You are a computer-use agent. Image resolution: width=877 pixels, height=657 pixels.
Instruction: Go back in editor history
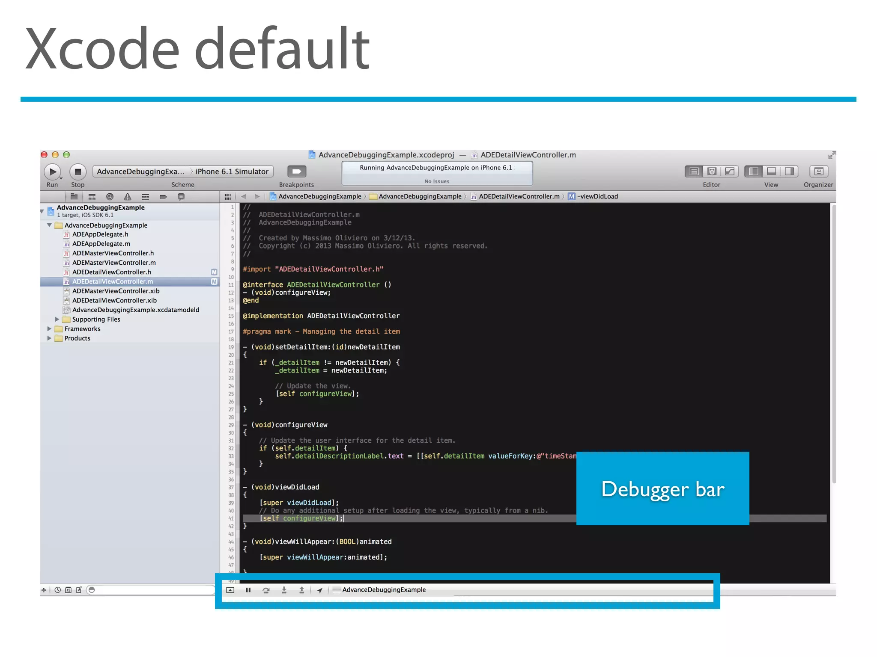(x=243, y=197)
